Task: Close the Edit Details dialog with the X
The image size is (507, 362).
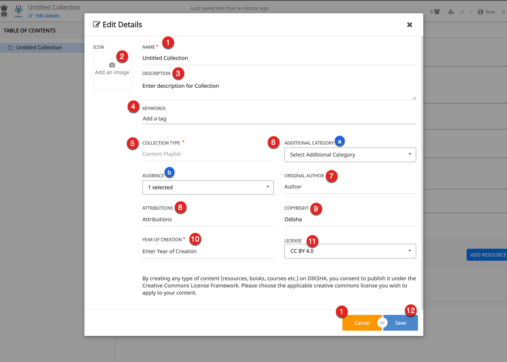Action: [409, 25]
